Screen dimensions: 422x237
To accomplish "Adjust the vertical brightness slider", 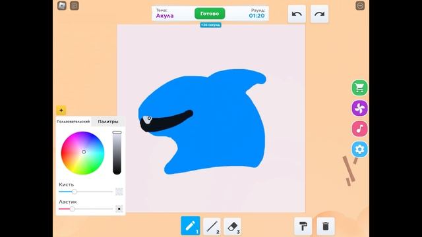I will click(117, 153).
